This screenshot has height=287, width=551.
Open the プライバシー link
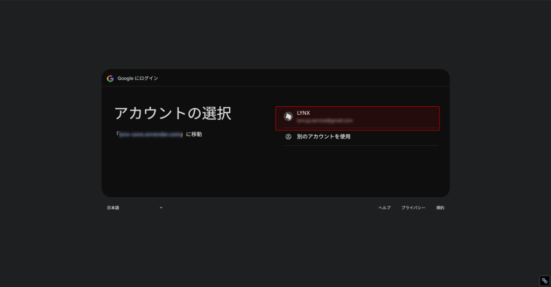(413, 208)
